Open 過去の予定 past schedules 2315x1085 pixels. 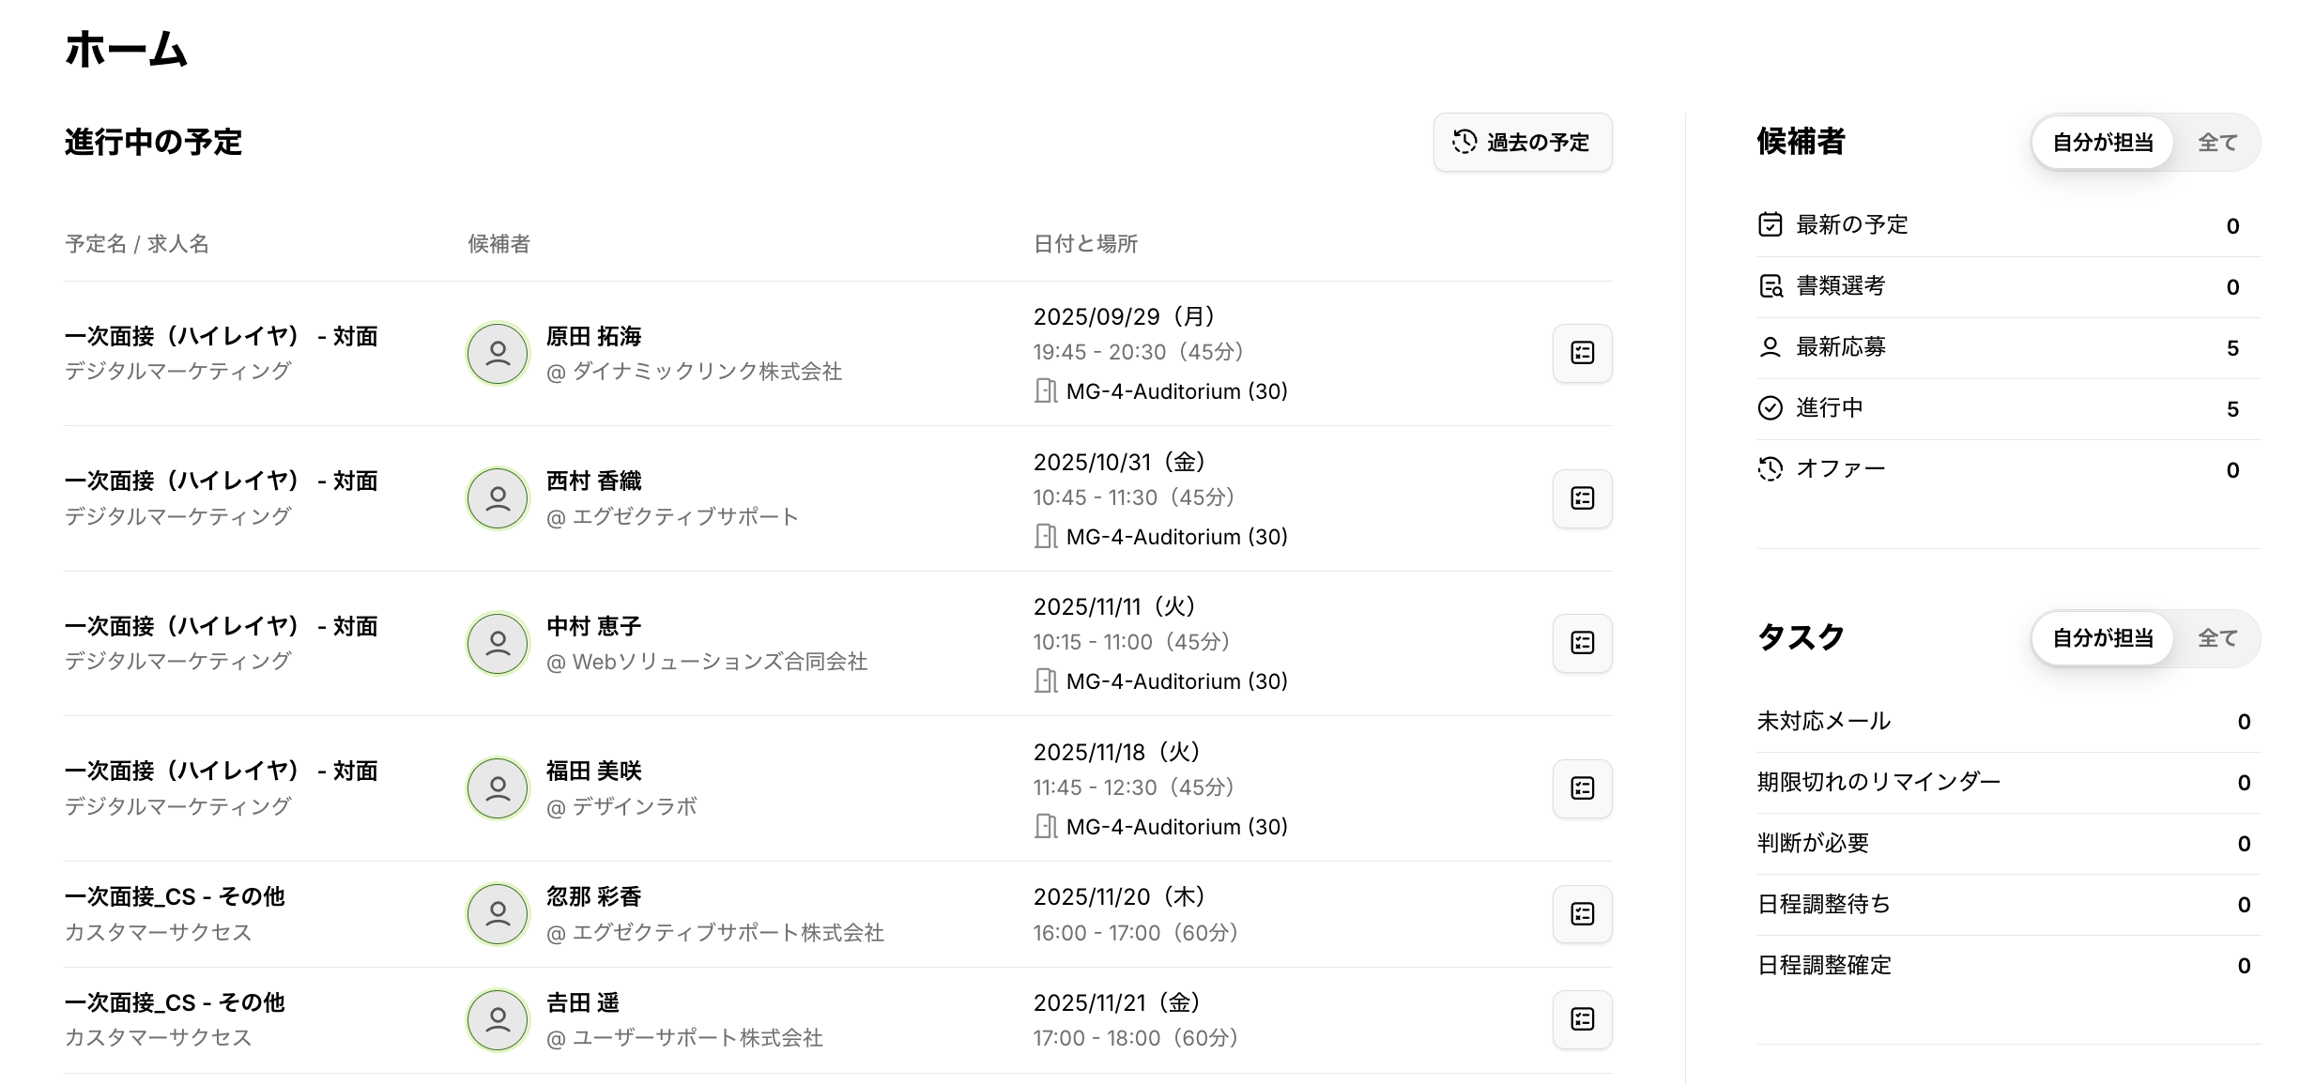1522,143
